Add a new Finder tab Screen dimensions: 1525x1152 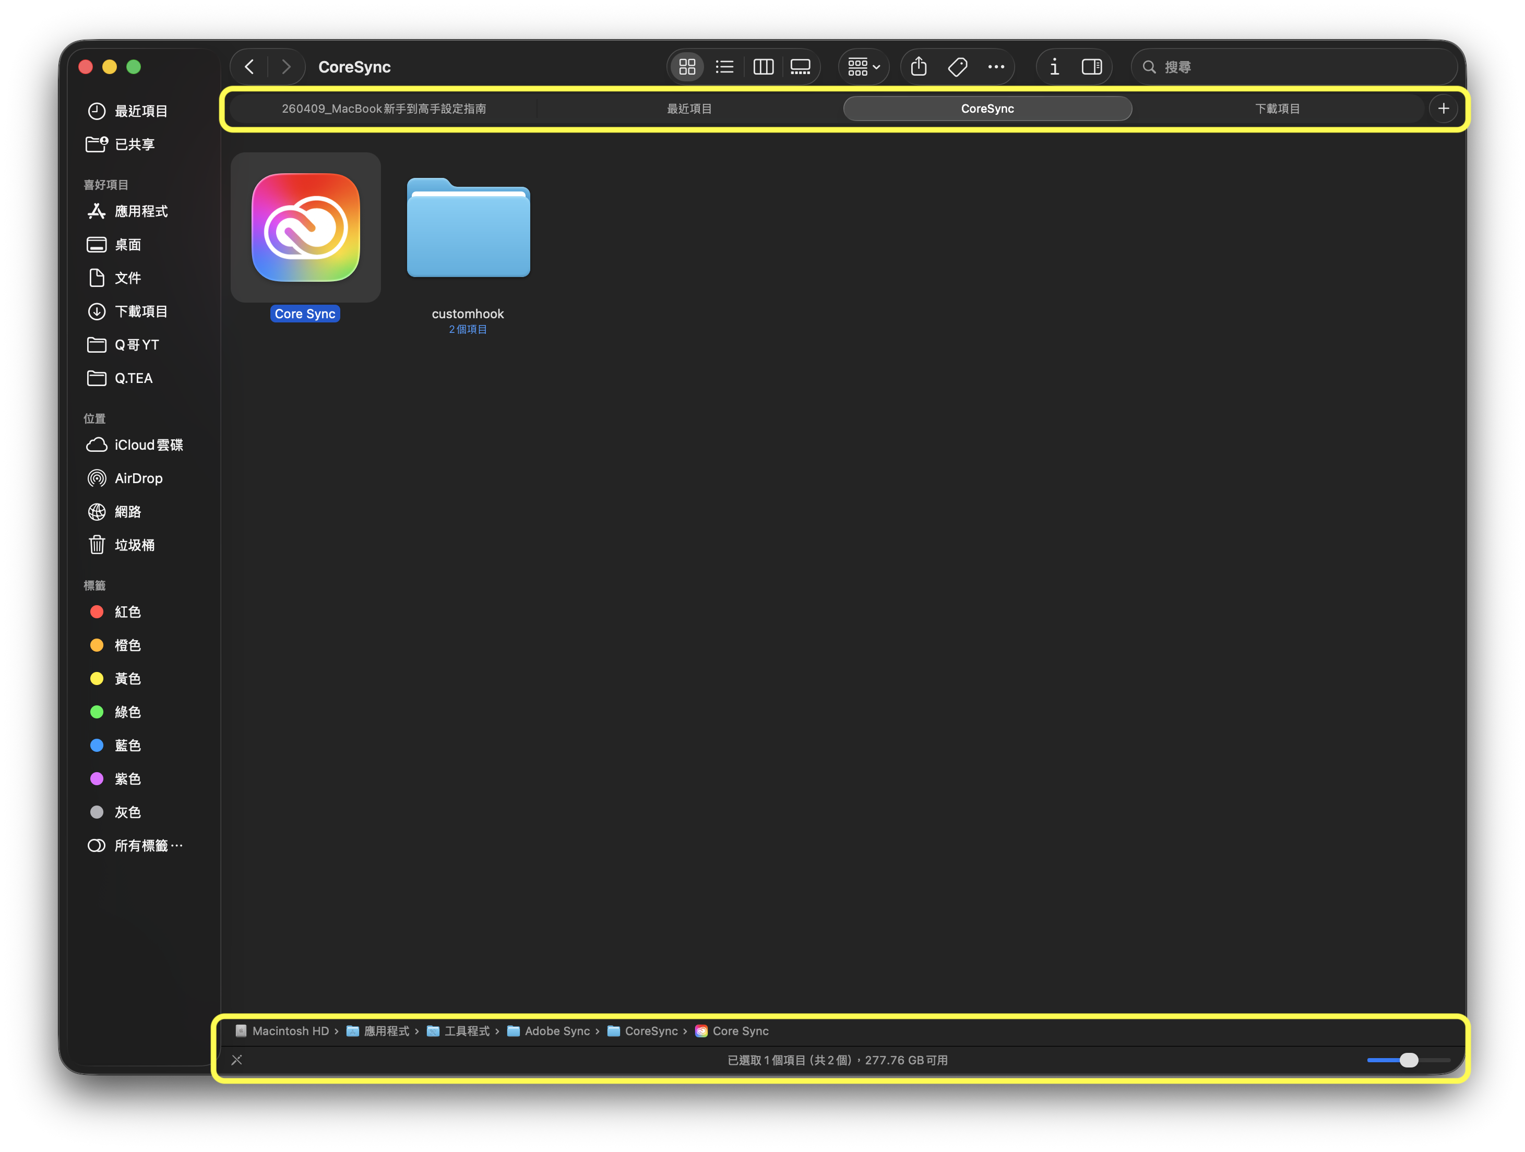coord(1443,108)
